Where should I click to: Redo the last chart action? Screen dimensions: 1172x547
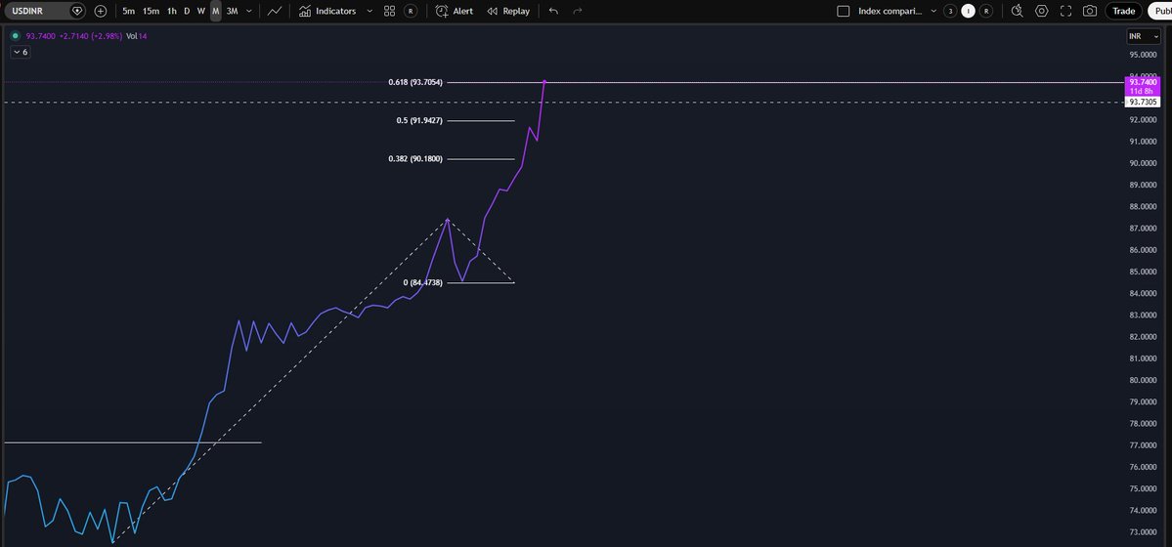pos(577,11)
